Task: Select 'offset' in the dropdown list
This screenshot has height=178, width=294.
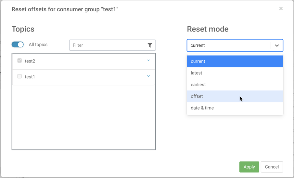Action: point(235,96)
